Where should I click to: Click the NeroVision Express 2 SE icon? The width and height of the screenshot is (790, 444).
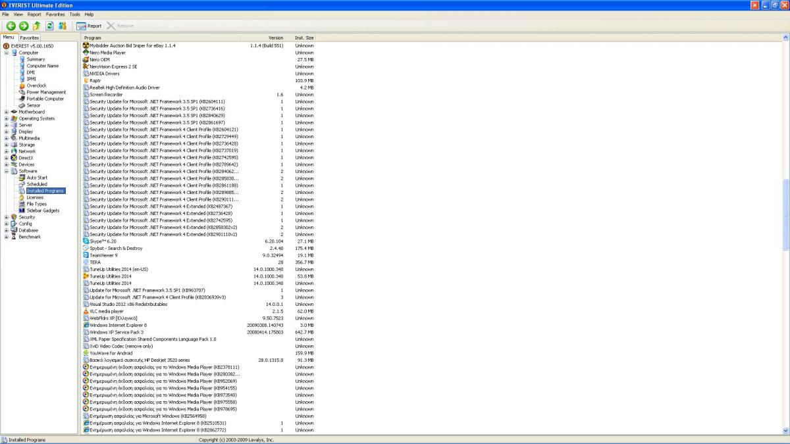[x=86, y=66]
